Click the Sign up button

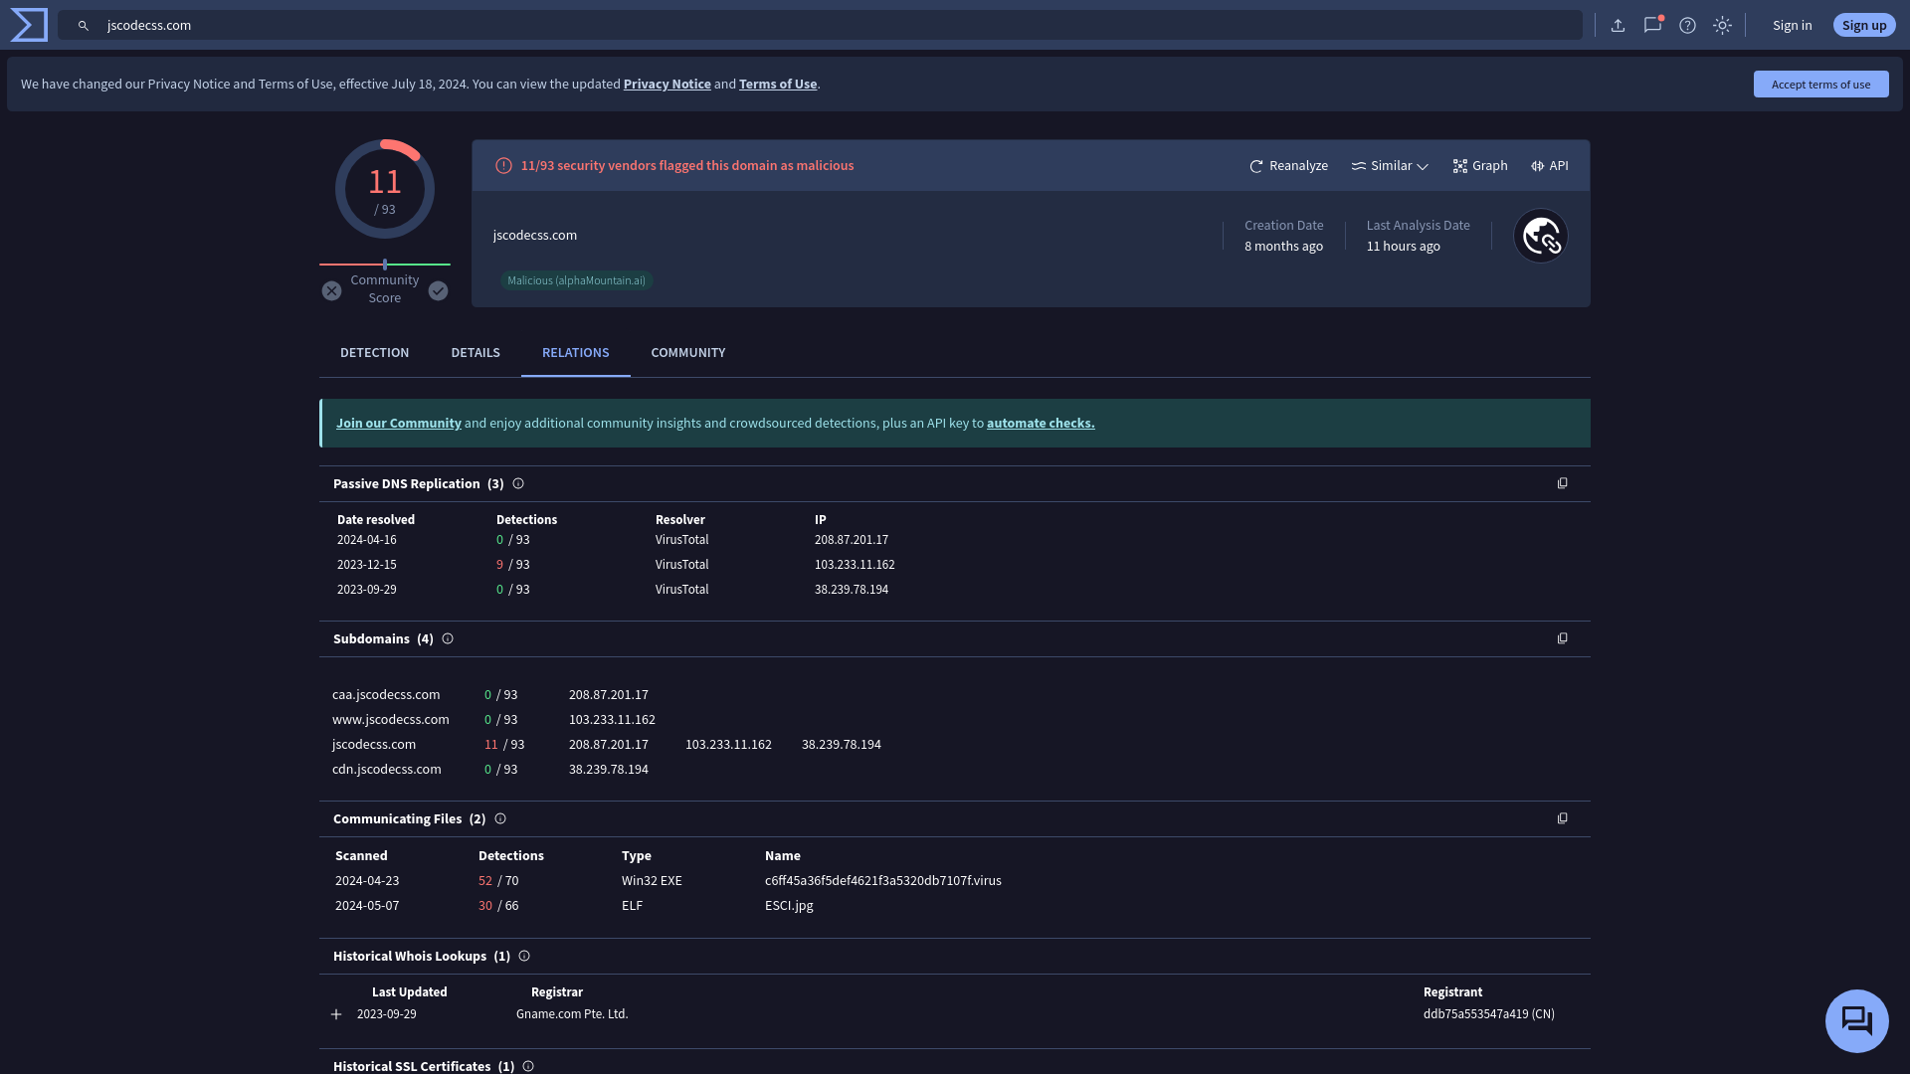(1864, 26)
